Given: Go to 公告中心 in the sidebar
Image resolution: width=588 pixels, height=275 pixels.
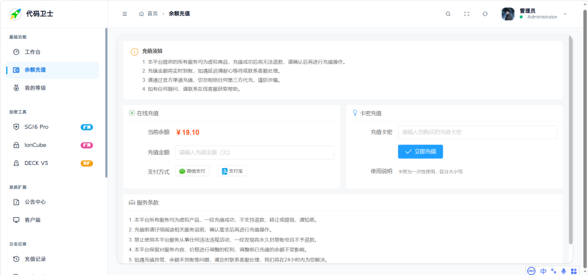Looking at the screenshot, I should (52, 202).
